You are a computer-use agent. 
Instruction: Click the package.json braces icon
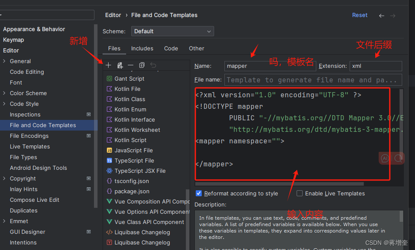(x=109, y=191)
